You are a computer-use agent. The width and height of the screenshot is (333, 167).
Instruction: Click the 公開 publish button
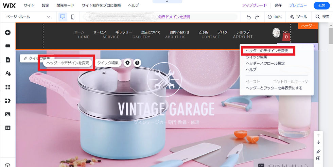pyautogui.click(x=321, y=5)
